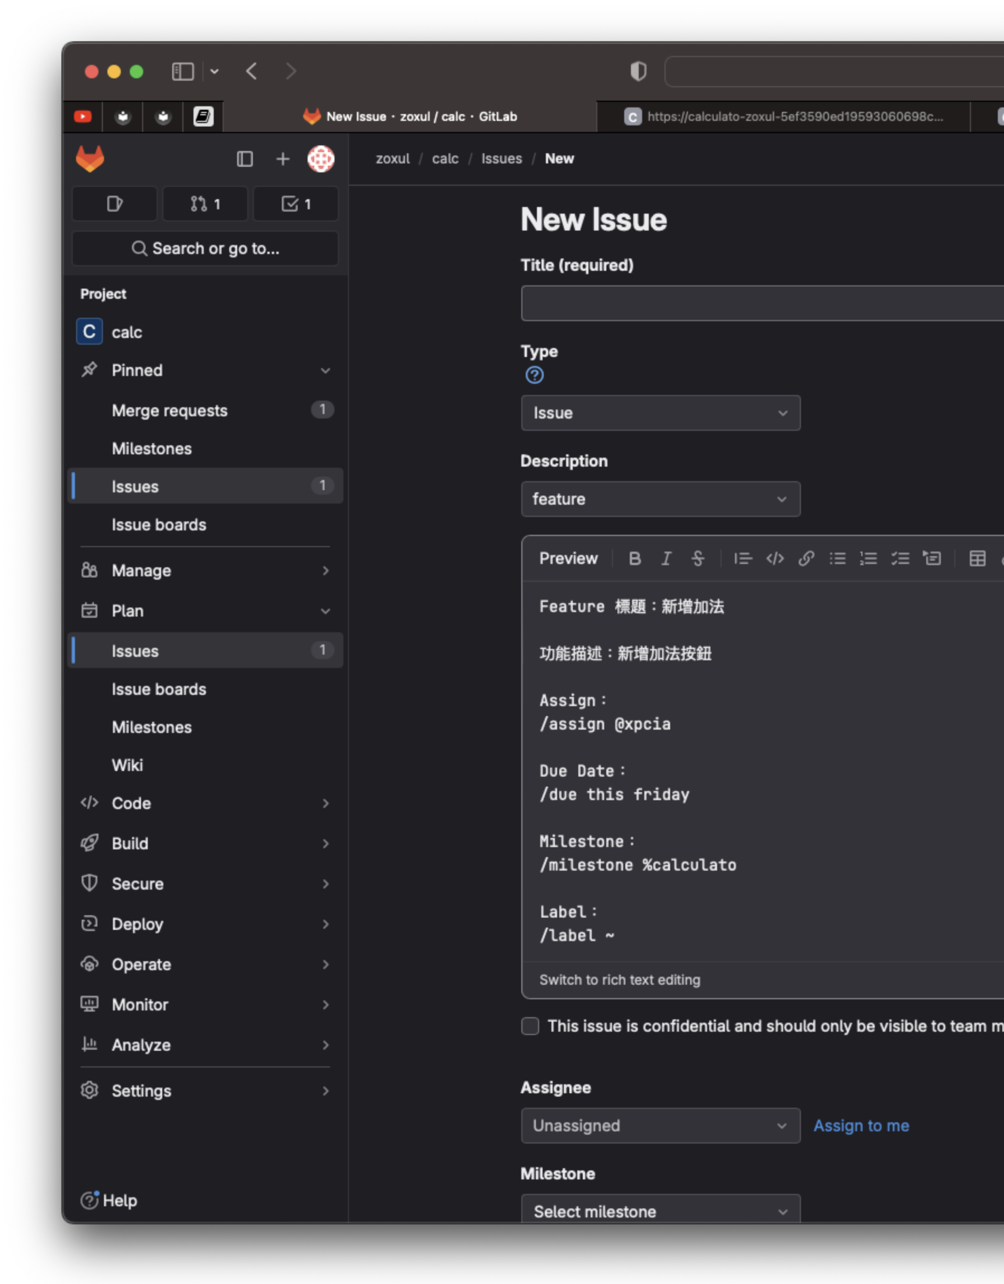Click Switch to rich text editing
The width and height of the screenshot is (1004, 1284).
620,980
